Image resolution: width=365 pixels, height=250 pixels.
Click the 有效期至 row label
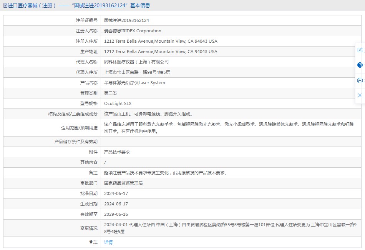coord(89,214)
